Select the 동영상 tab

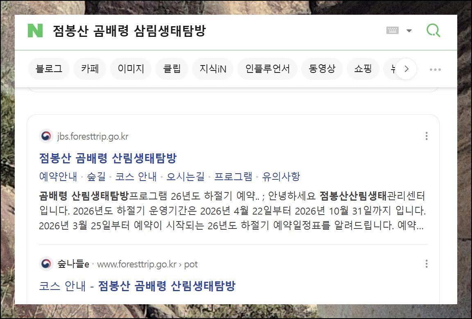(322, 69)
